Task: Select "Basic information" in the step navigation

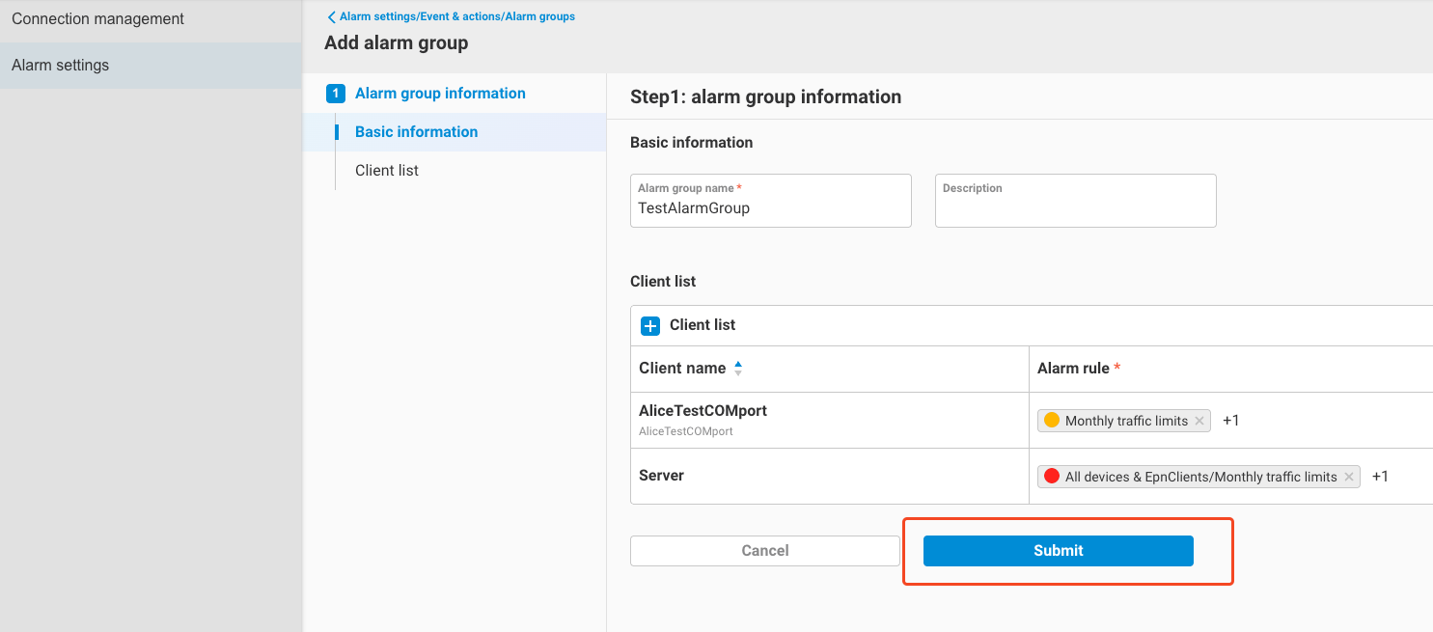Action: tap(416, 132)
